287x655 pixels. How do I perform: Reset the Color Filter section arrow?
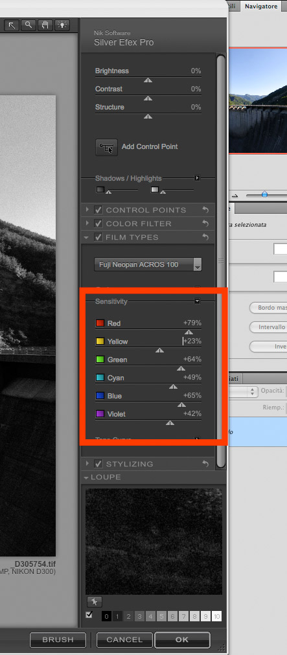click(x=205, y=224)
